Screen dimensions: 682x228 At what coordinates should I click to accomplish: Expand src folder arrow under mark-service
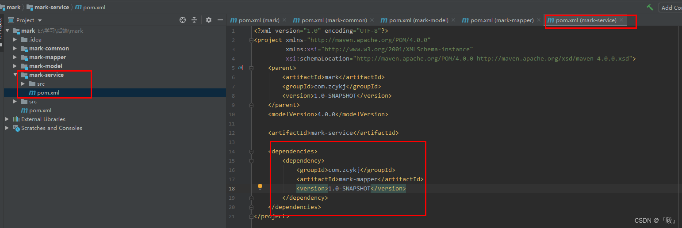click(x=23, y=84)
